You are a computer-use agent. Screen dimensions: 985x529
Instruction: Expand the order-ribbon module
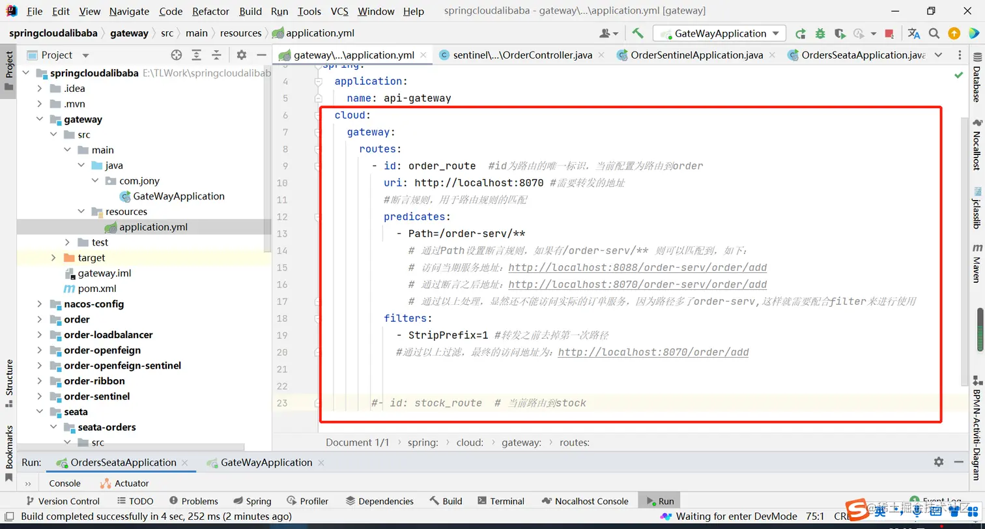40,381
